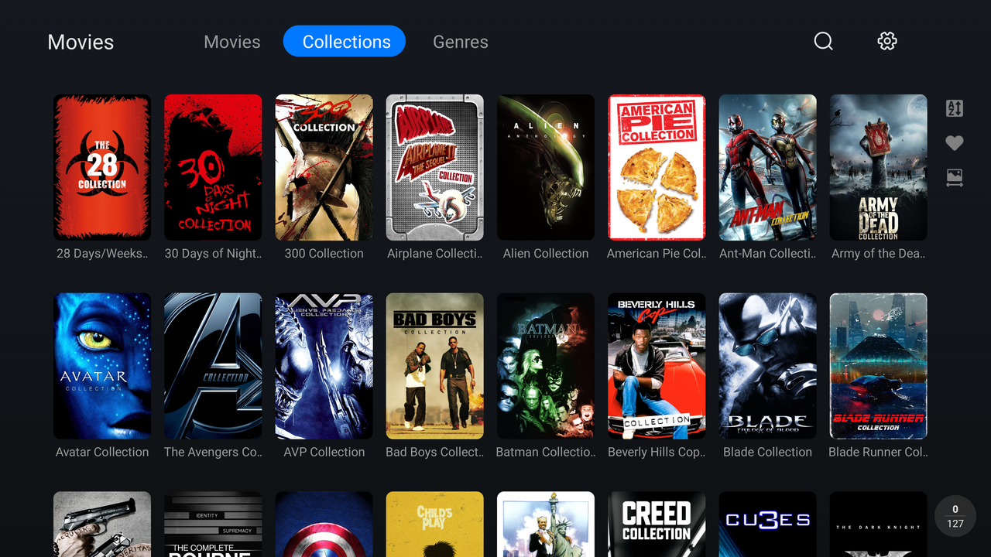991x557 pixels.
Task: Open the 28 Days/Weeks collection poster
Action: [x=102, y=167]
